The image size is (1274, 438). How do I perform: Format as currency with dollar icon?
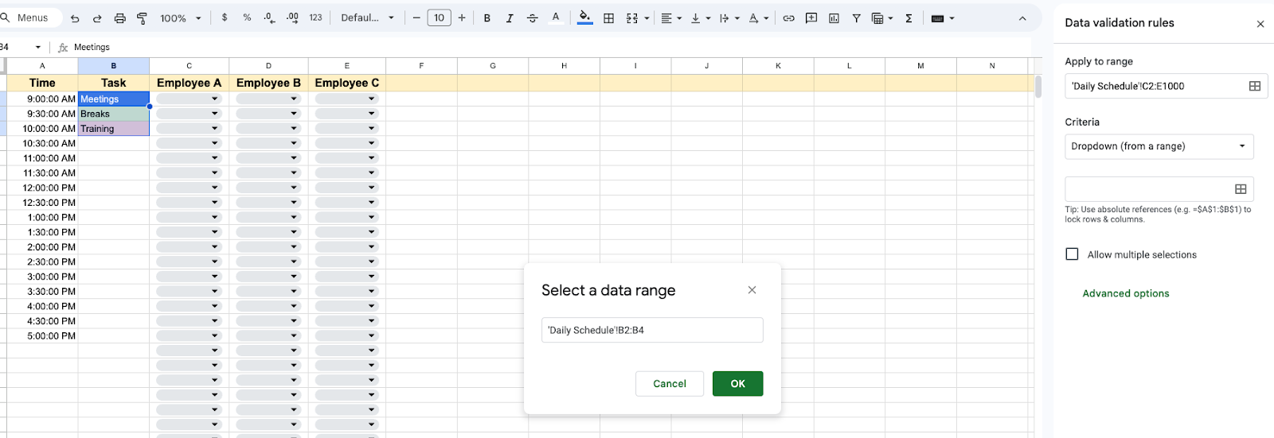(x=225, y=17)
